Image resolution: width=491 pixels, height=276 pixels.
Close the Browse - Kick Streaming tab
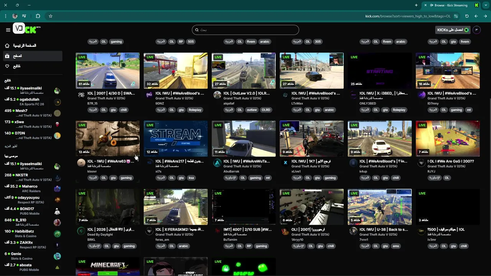tap(425, 5)
